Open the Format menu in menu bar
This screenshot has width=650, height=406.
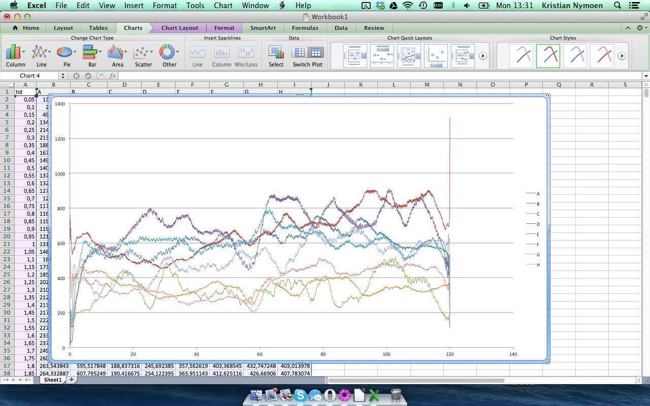click(165, 6)
